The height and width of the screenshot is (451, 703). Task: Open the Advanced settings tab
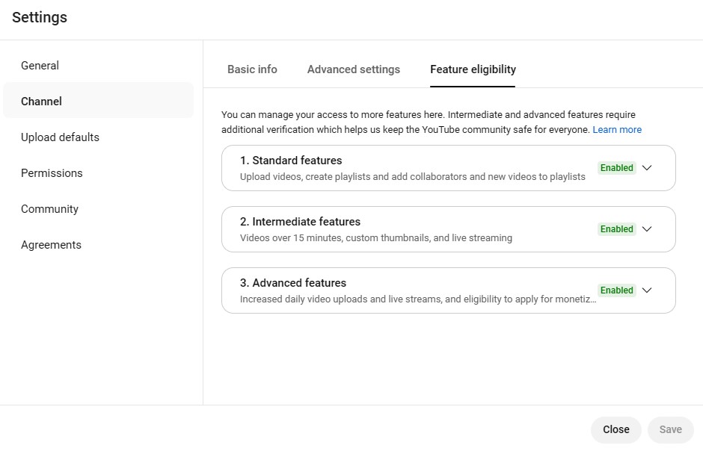pos(354,69)
